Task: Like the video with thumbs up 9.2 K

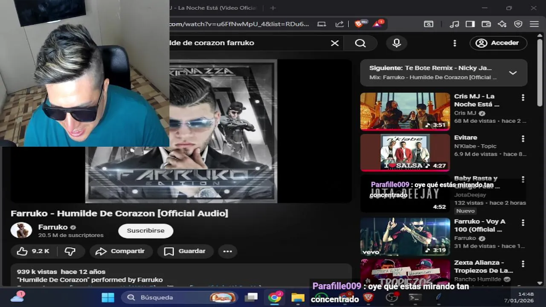Action: click(33, 251)
